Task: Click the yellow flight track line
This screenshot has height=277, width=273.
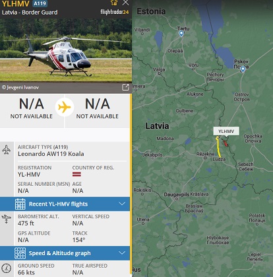Action: click(218, 147)
